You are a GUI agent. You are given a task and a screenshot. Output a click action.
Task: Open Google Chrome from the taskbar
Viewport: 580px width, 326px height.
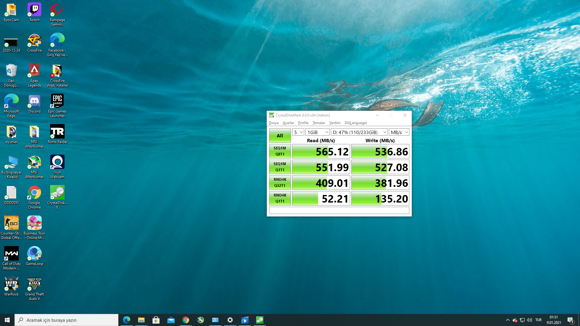(186, 320)
